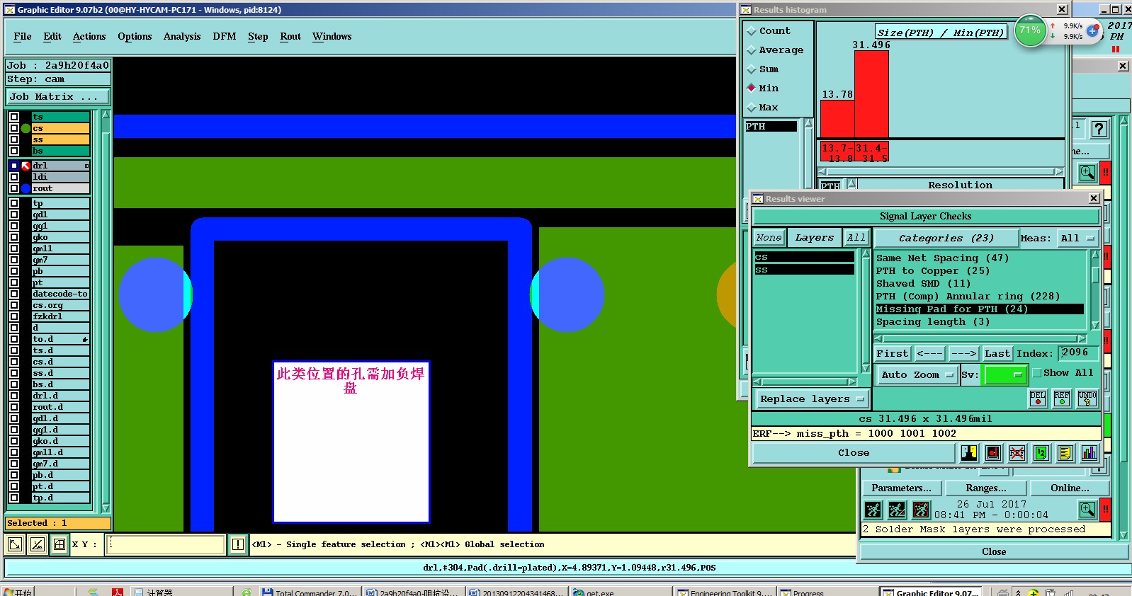Click the UNDO icon in Results viewer

1087,399
